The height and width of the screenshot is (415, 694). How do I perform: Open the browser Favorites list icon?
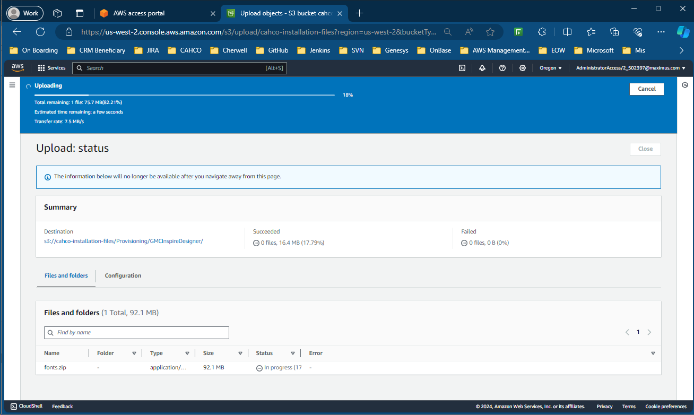pyautogui.click(x=591, y=32)
